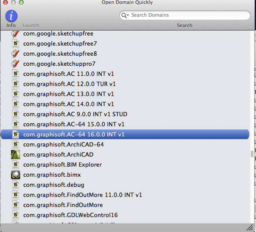This screenshot has height=232, width=256.
Task: Select com.graphisoft.ArchiCAD domain text
Action: [x=58, y=155]
